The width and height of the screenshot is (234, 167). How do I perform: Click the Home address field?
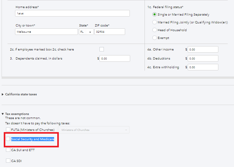pyautogui.click(x=72, y=13)
